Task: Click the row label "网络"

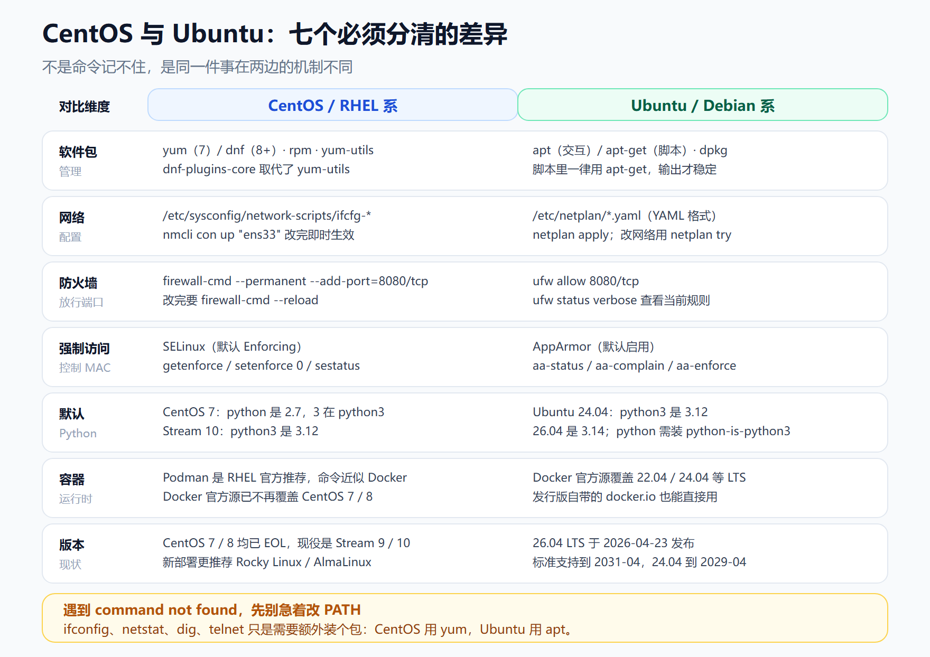Action: click(72, 218)
